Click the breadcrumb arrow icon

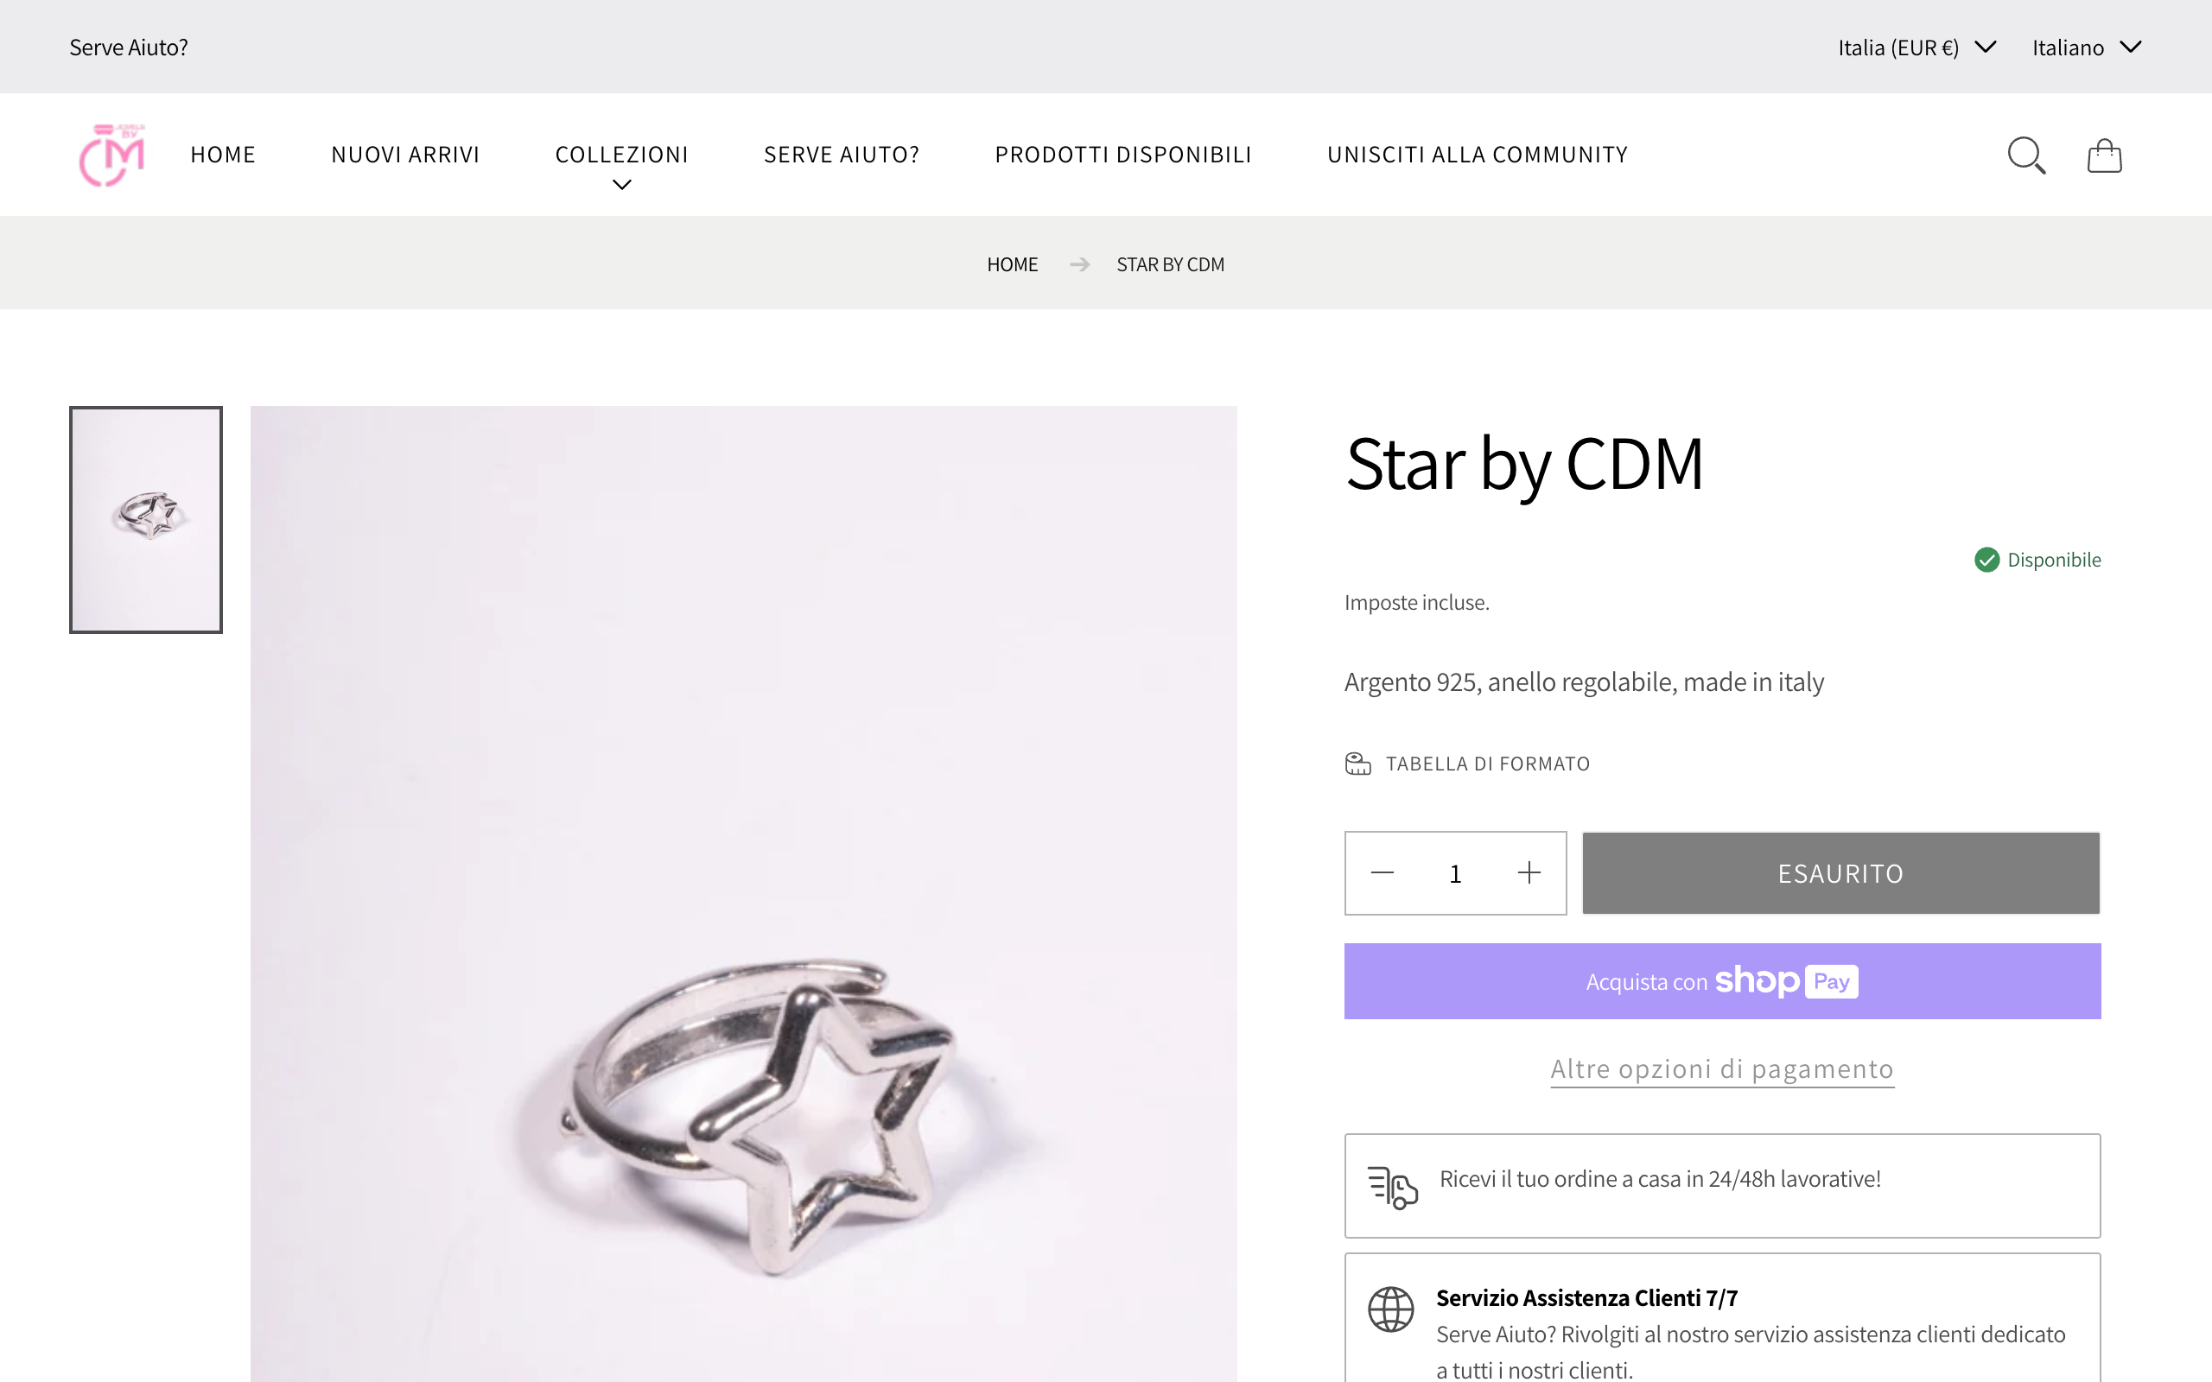1079,264
